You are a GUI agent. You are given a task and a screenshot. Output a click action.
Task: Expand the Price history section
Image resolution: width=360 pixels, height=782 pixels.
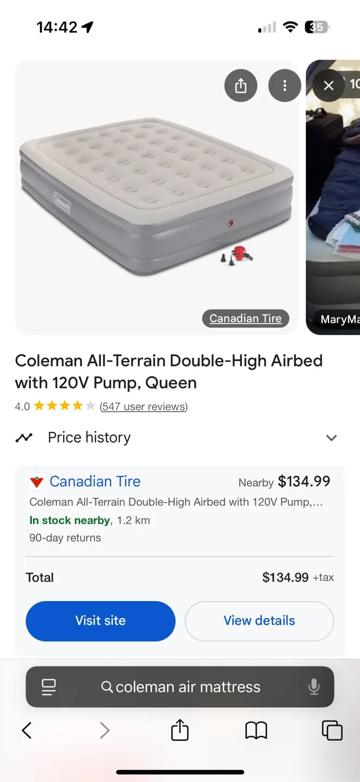click(x=331, y=438)
